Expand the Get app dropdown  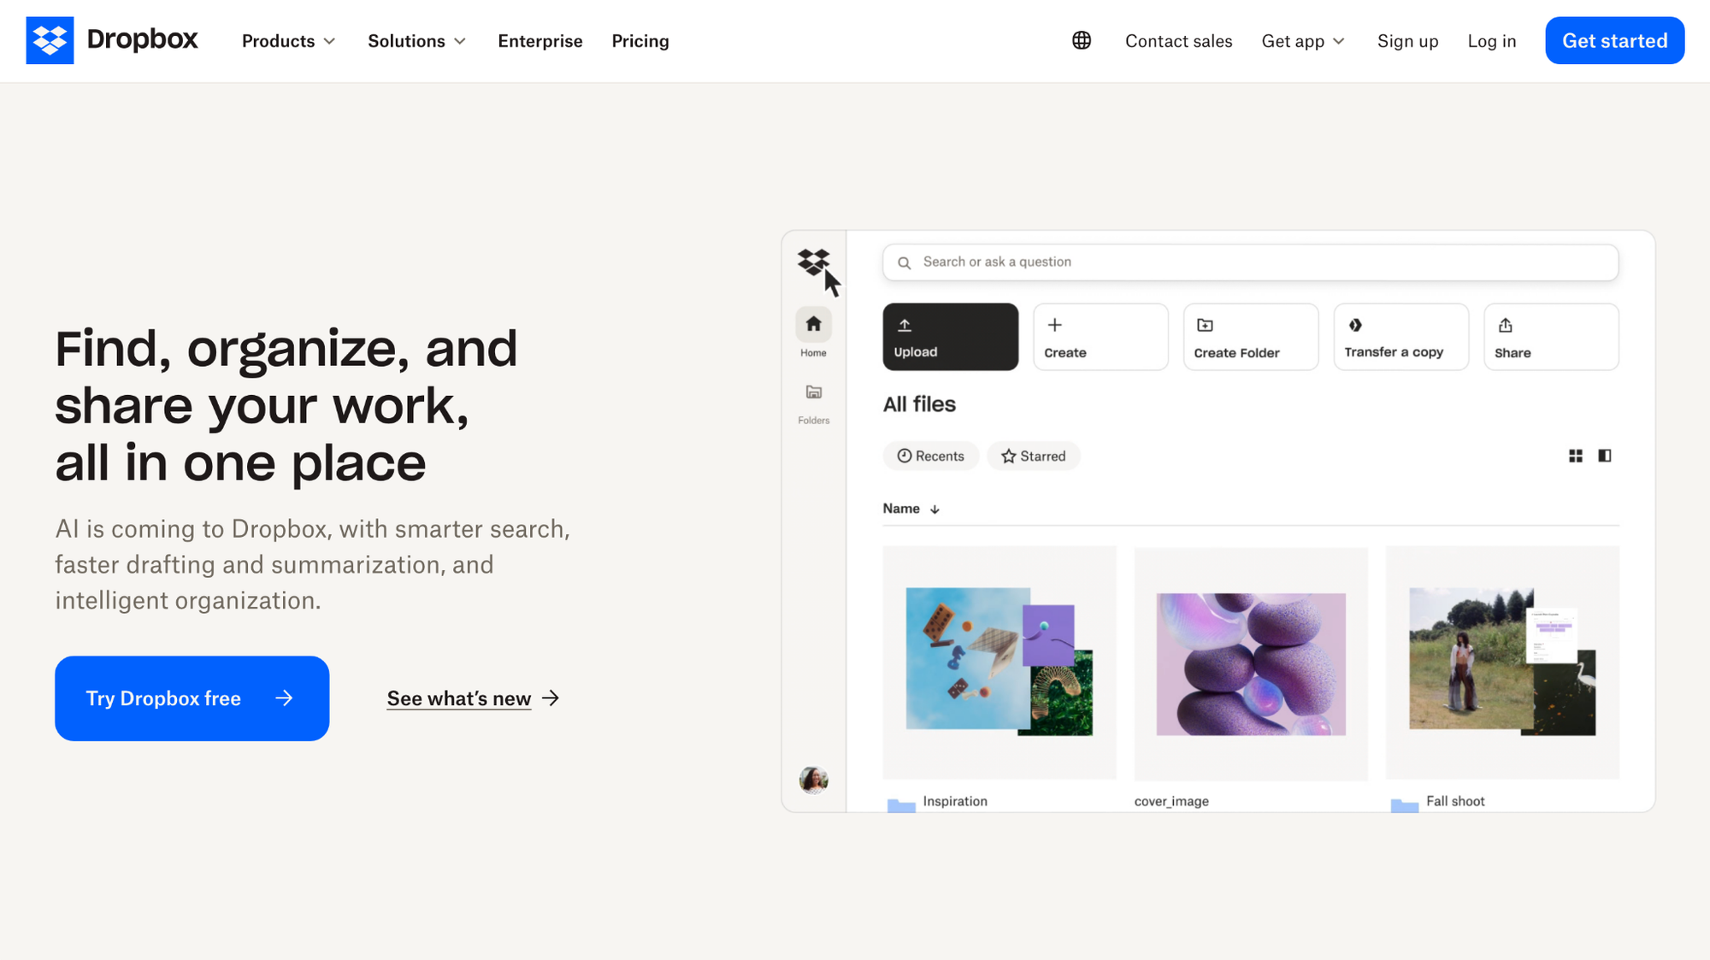pos(1302,41)
